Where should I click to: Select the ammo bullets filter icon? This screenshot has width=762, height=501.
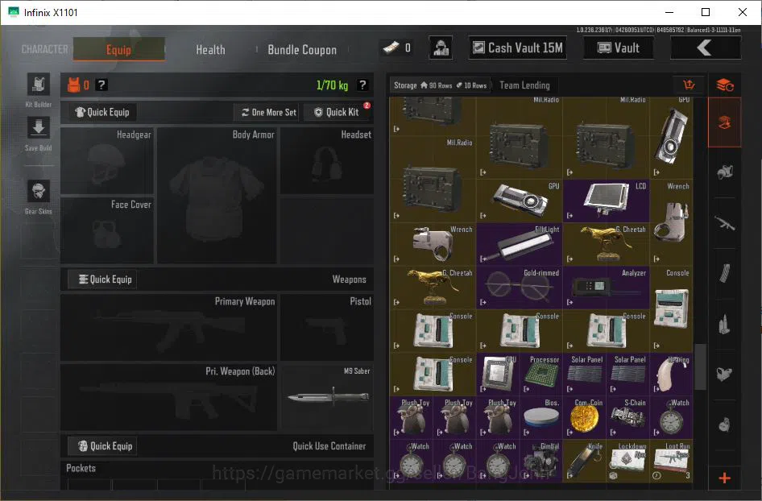[725, 324]
